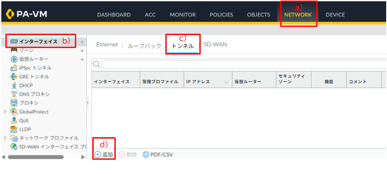This screenshot has height=174, width=387.
Task: Open the ACC tab
Action: pyautogui.click(x=150, y=15)
